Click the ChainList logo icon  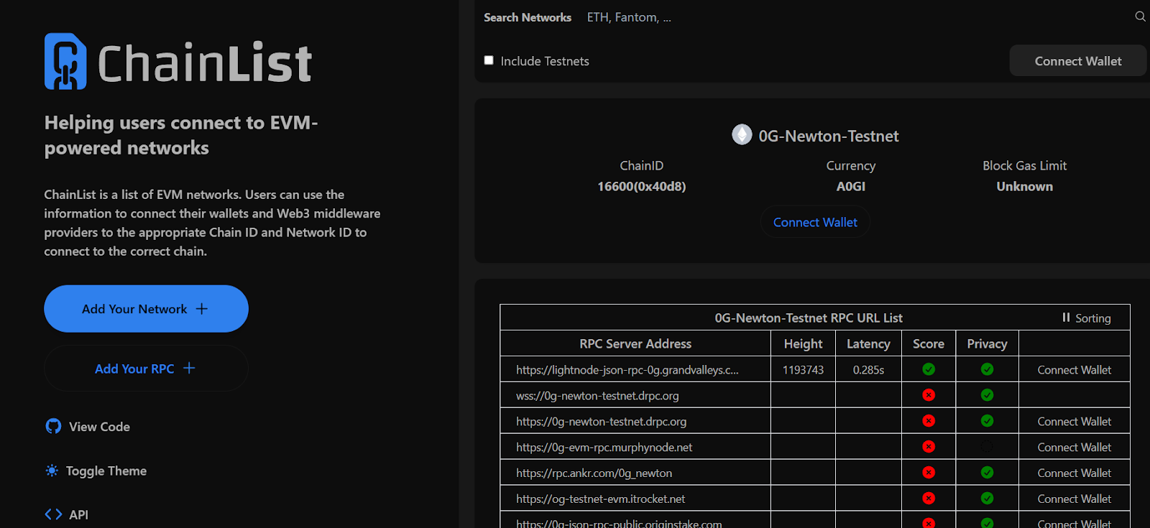pos(65,61)
